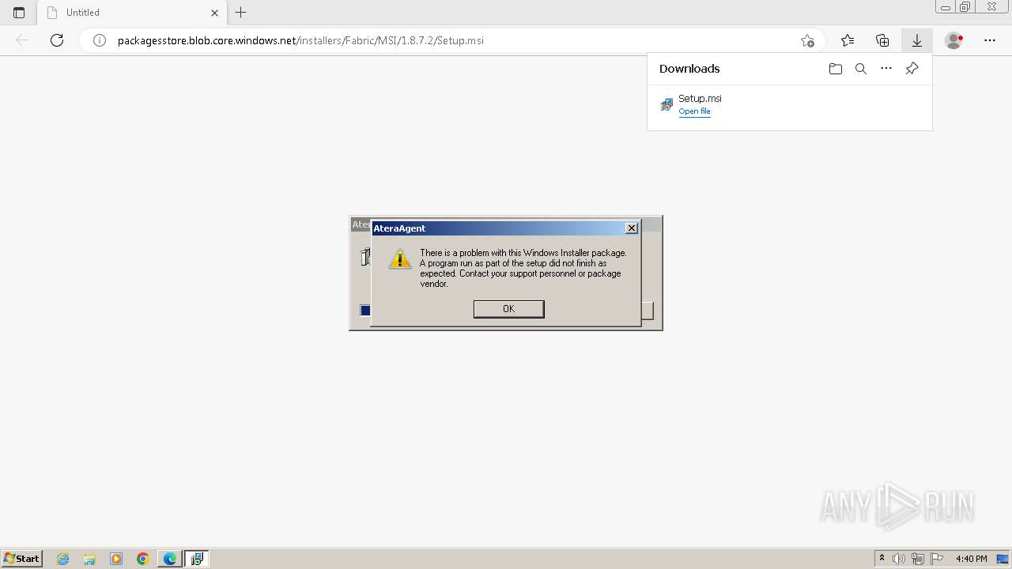Screen dimensions: 1012x569
Task: Click the installer progress bar behind dialog
Action: tap(365, 311)
